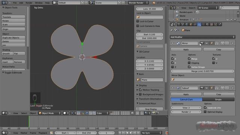
Task: Toggle Mirror modifier render camera icon
Action: 202,43
